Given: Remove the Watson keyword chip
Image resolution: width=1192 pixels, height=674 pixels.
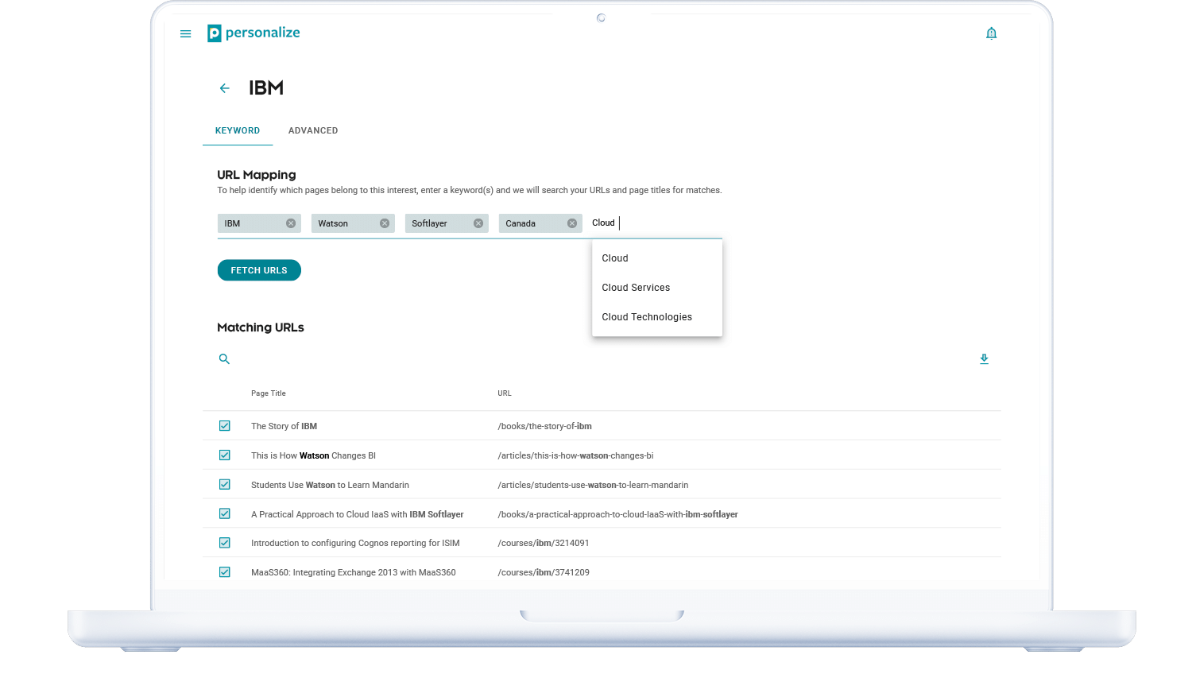Looking at the screenshot, I should [385, 223].
